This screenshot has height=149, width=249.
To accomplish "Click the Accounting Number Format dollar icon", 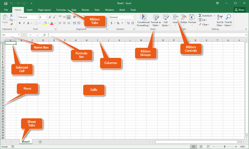I will point(112,23).
